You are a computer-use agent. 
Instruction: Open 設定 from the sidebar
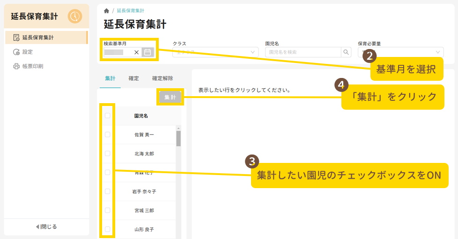[x=28, y=52]
